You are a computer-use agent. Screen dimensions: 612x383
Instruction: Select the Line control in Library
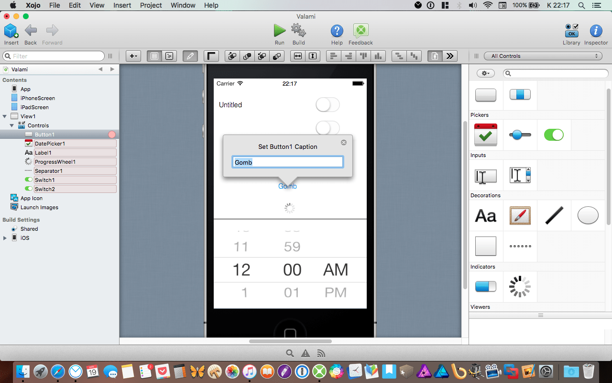click(x=554, y=215)
